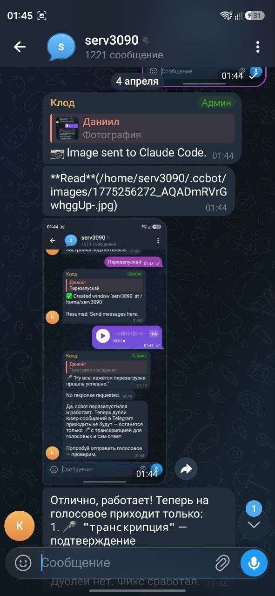Open the shared screenshot image
The height and width of the screenshot is (596, 275).
coord(105,352)
